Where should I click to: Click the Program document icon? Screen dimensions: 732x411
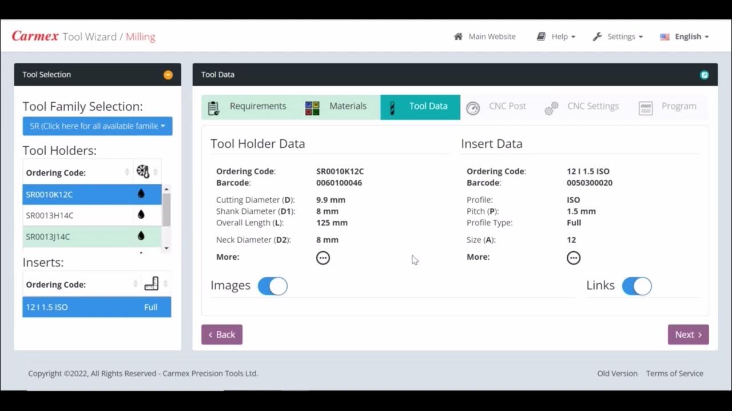click(646, 108)
